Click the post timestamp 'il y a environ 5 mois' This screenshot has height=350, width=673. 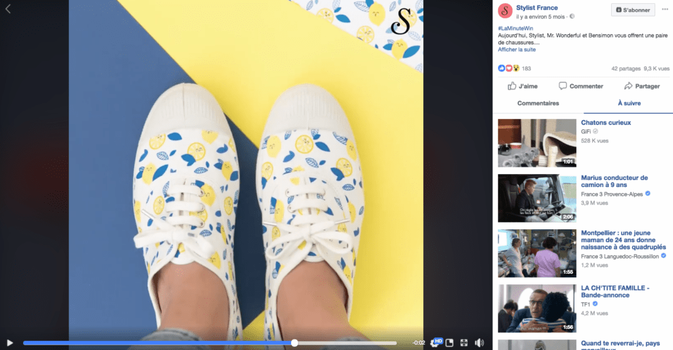tap(540, 16)
